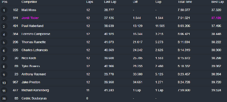Select competitor Lorenzo Camporese

click(36, 34)
